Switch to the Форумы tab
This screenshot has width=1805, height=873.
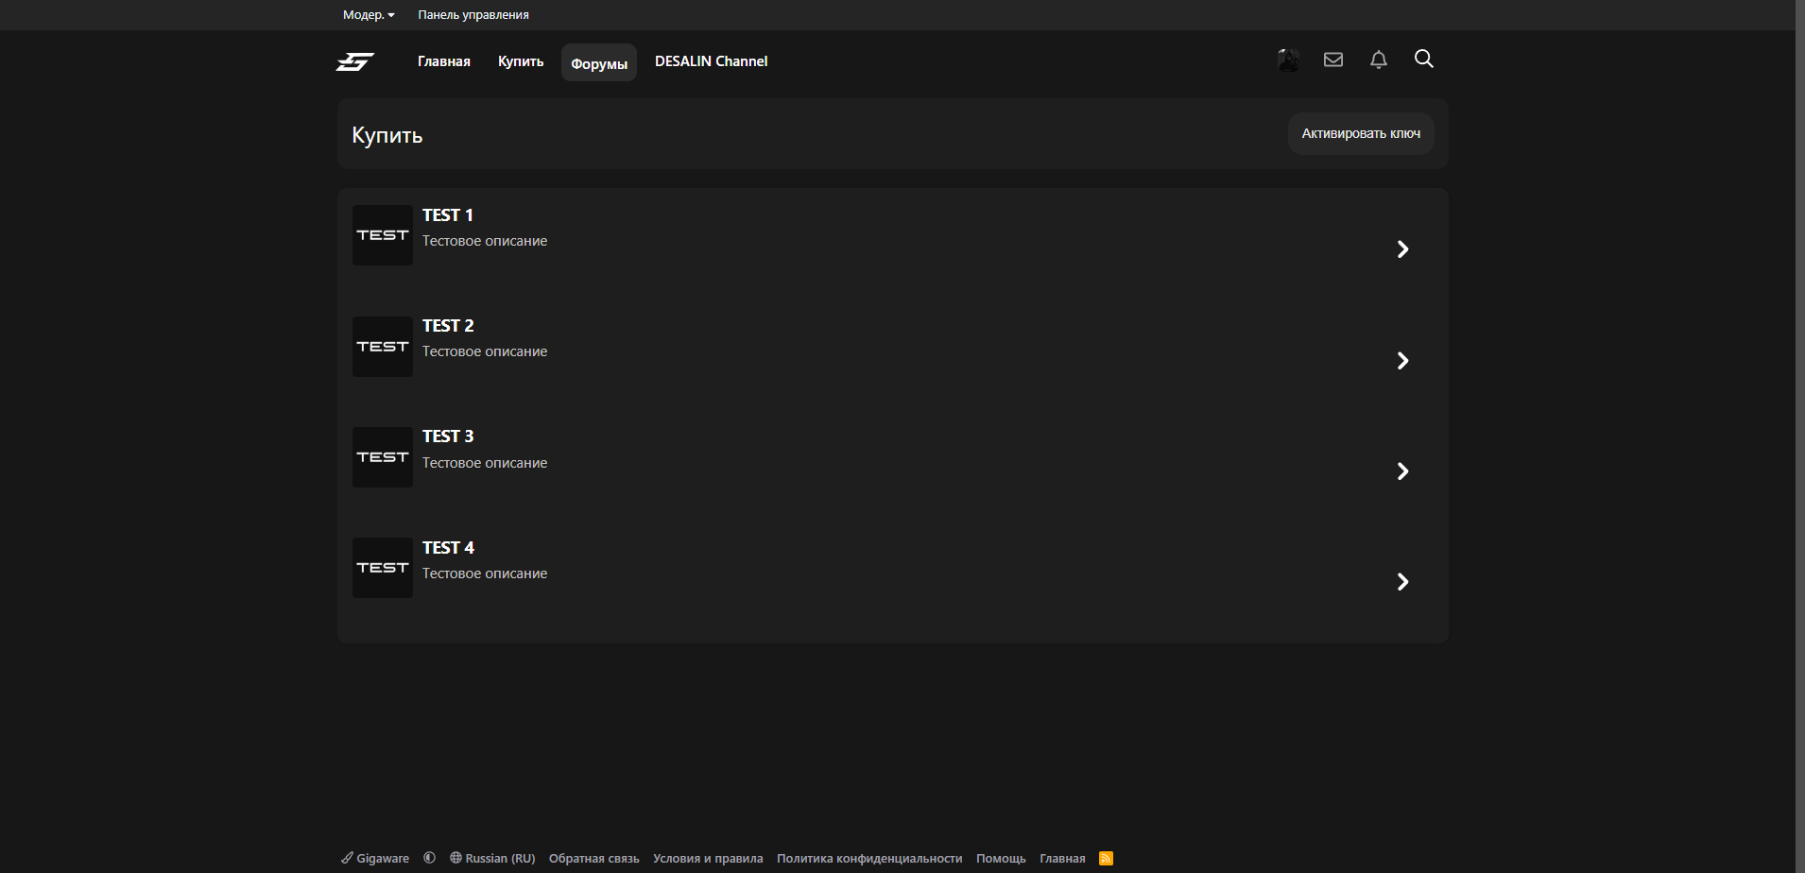tap(599, 63)
